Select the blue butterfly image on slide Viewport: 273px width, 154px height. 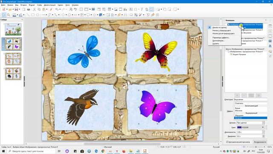coord(84,51)
